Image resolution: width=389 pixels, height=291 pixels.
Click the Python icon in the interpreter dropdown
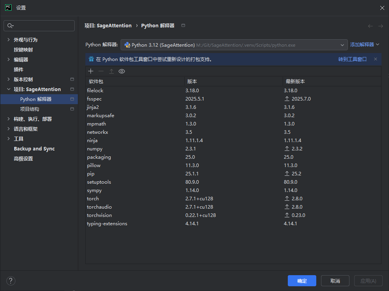pos(127,45)
